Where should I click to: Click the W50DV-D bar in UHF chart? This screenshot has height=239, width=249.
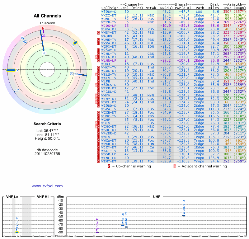tap(184, 215)
